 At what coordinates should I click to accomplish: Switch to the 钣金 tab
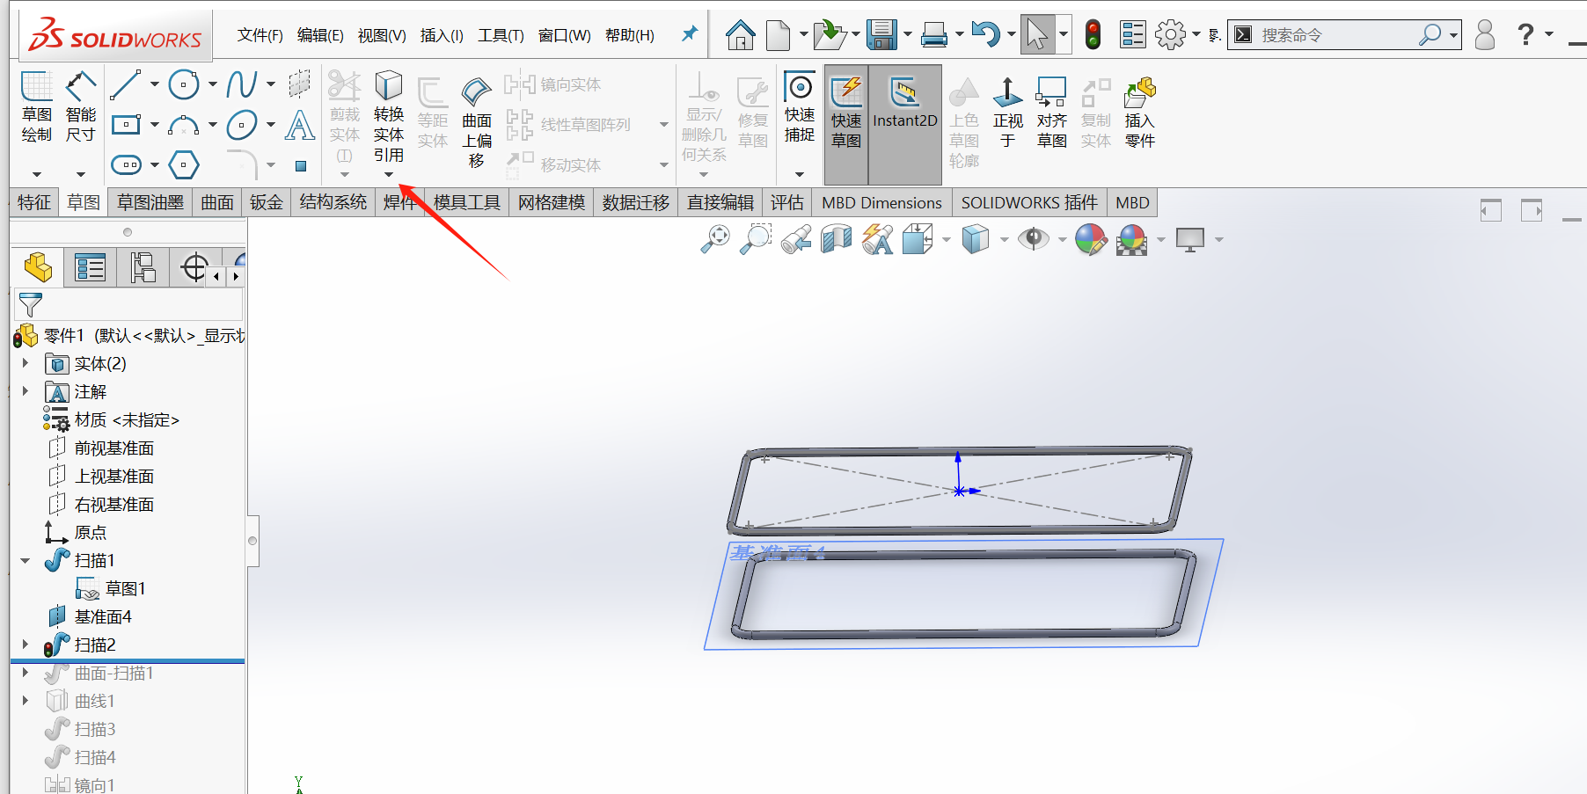tap(267, 202)
